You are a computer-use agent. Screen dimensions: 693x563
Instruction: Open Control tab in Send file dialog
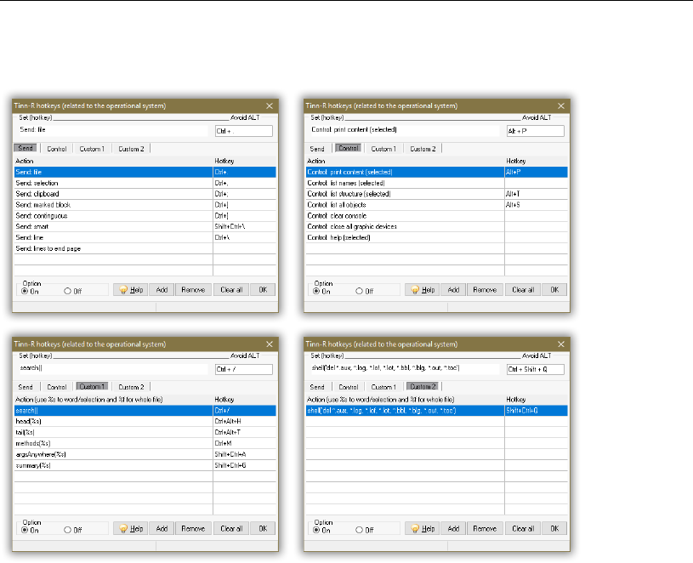coord(57,149)
